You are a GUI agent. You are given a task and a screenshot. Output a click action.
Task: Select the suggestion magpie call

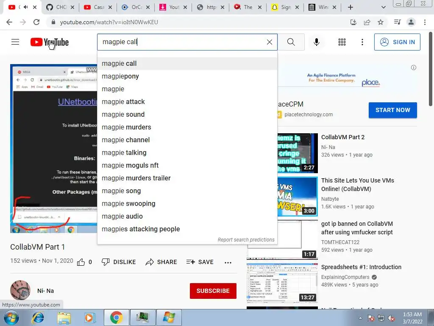(x=187, y=64)
